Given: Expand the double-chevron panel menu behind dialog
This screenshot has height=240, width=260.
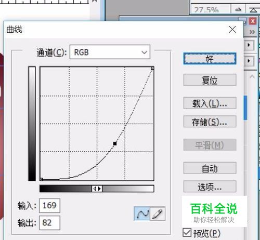Looking at the screenshot, I should (252, 32).
